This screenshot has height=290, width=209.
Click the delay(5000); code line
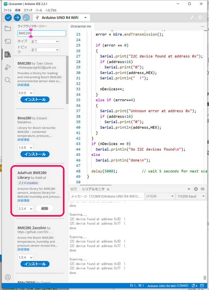coord(104,171)
